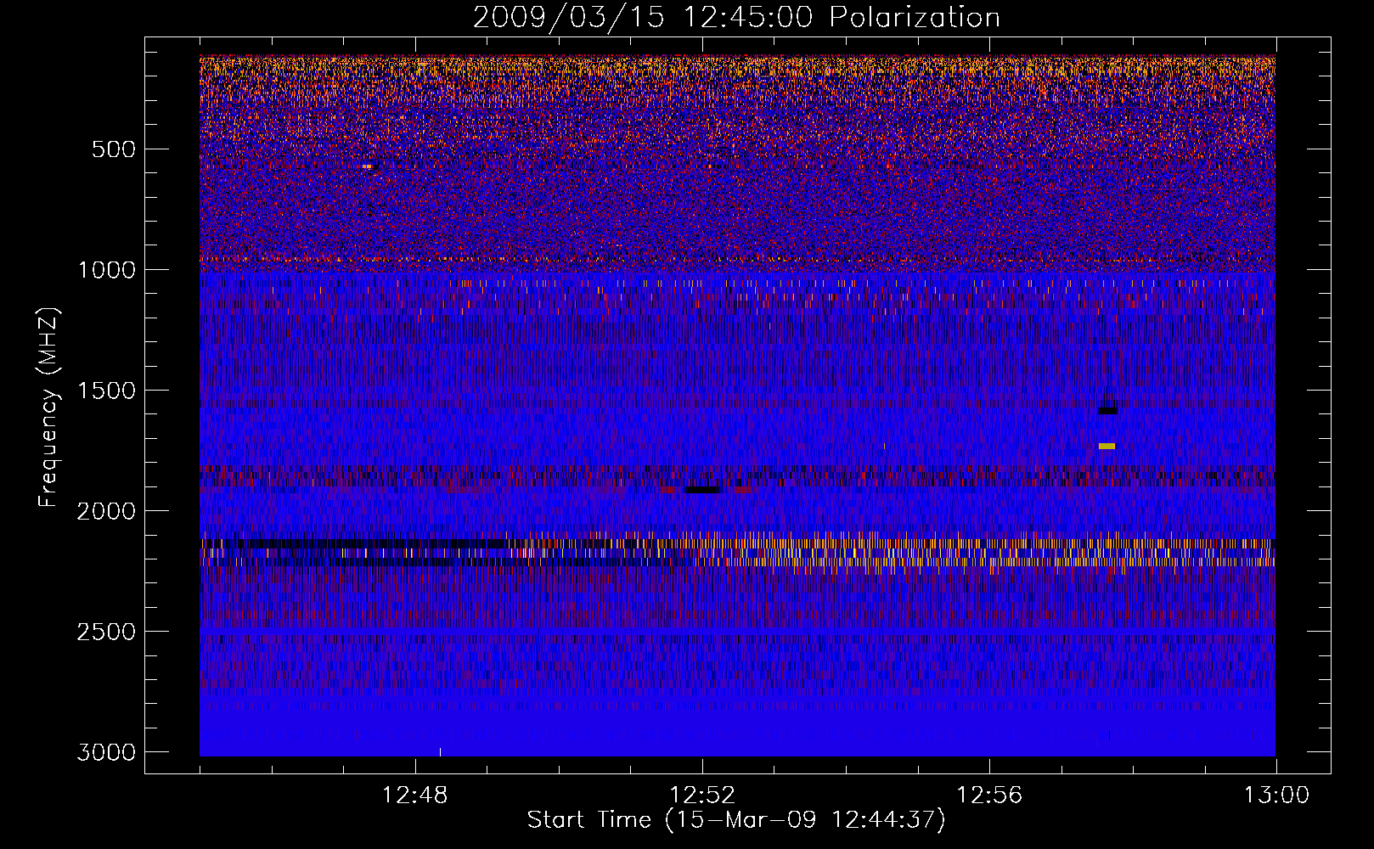Click the 500 frequency tick label
This screenshot has height=849, width=1374.
pyautogui.click(x=114, y=149)
